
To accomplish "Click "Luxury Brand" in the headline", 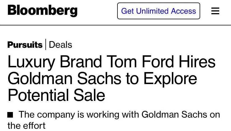I will coord(55,62).
